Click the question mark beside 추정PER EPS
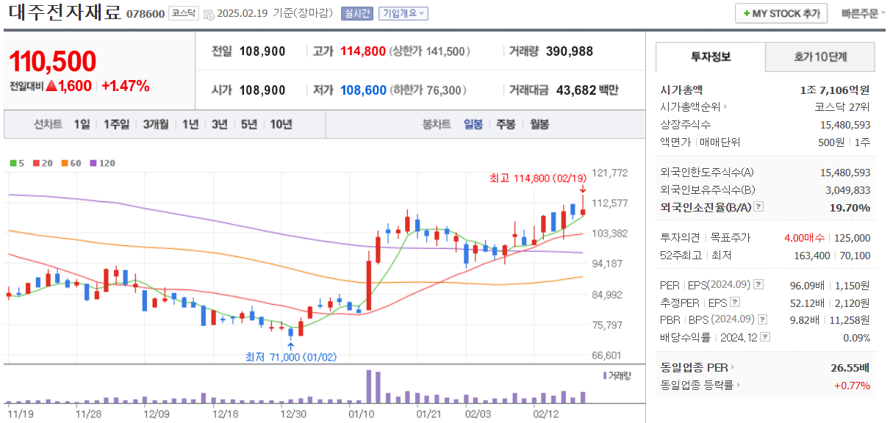Viewport: 890px width, 423px height. (735, 302)
